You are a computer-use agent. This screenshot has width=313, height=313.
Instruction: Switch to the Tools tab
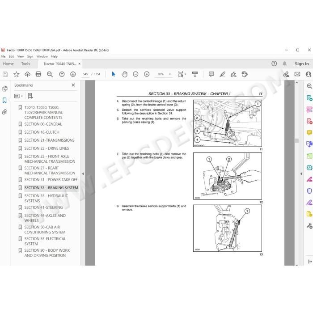tap(25, 64)
